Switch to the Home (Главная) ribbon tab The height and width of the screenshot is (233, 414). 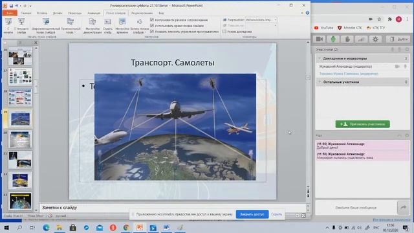tap(26, 13)
